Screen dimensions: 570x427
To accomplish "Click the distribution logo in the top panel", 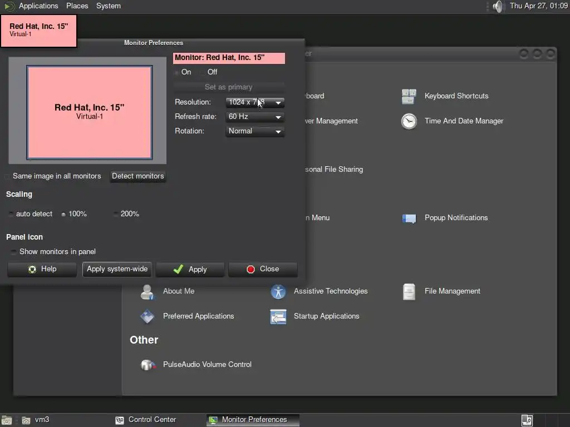I will click(x=9, y=6).
